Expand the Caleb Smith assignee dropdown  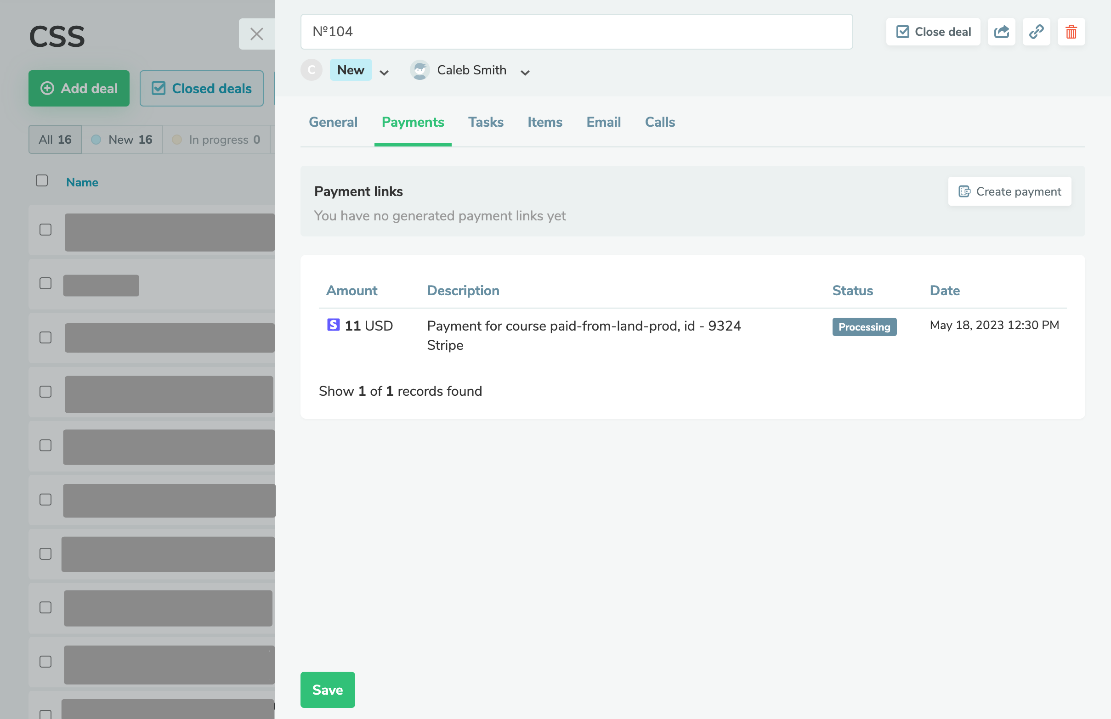[x=525, y=73]
